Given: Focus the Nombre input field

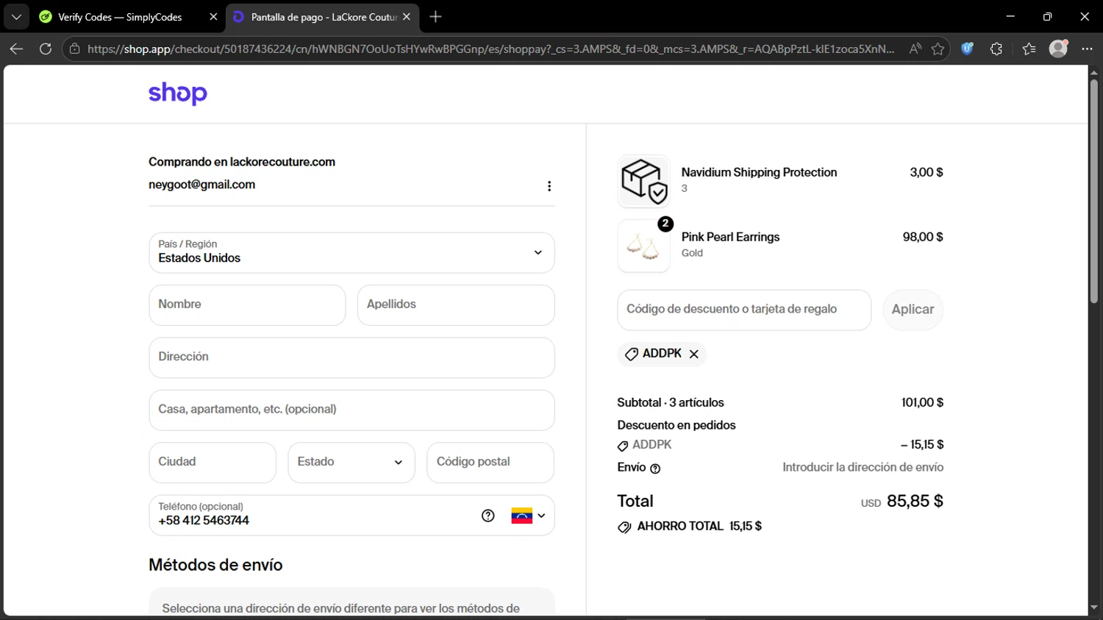Looking at the screenshot, I should [247, 304].
